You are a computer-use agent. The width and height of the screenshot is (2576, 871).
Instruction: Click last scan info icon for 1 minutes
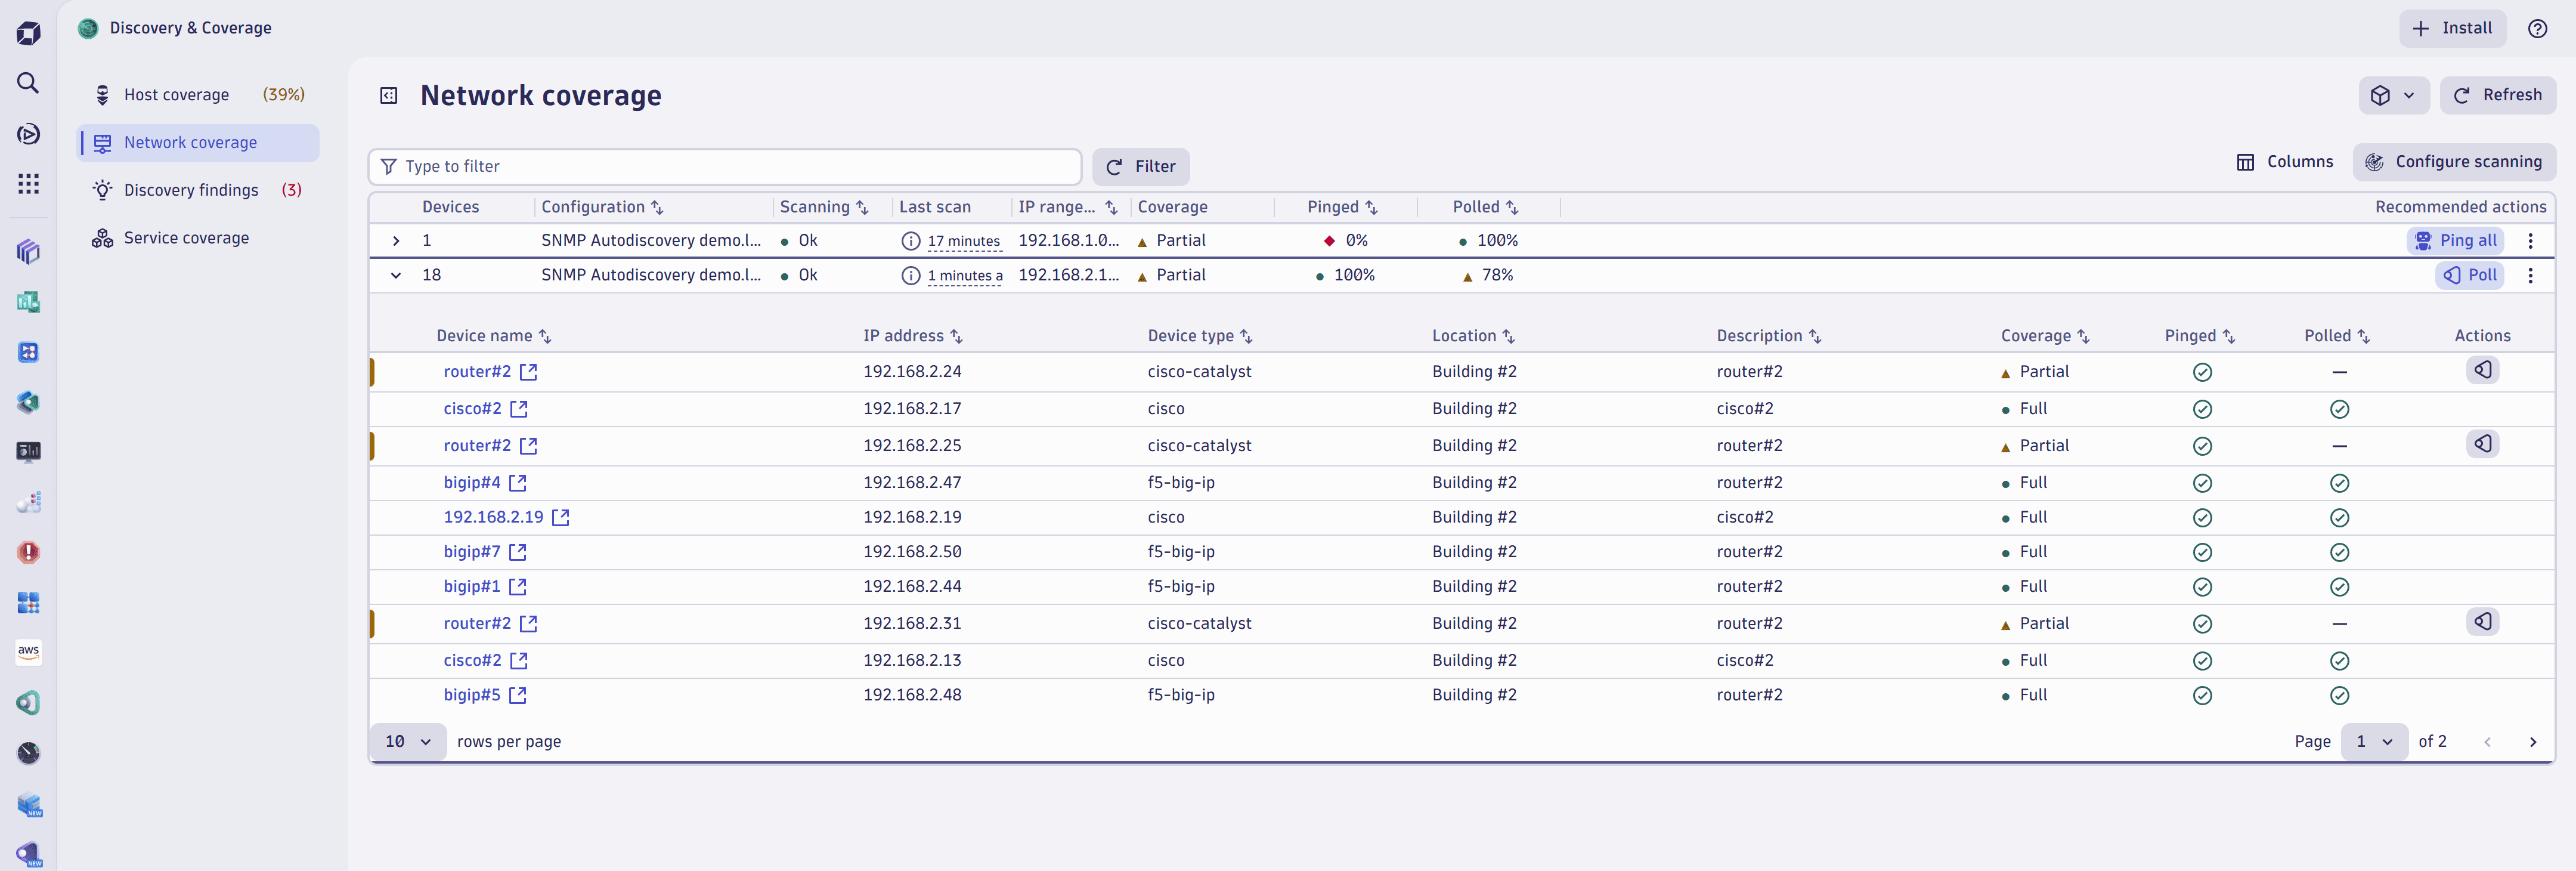910,276
